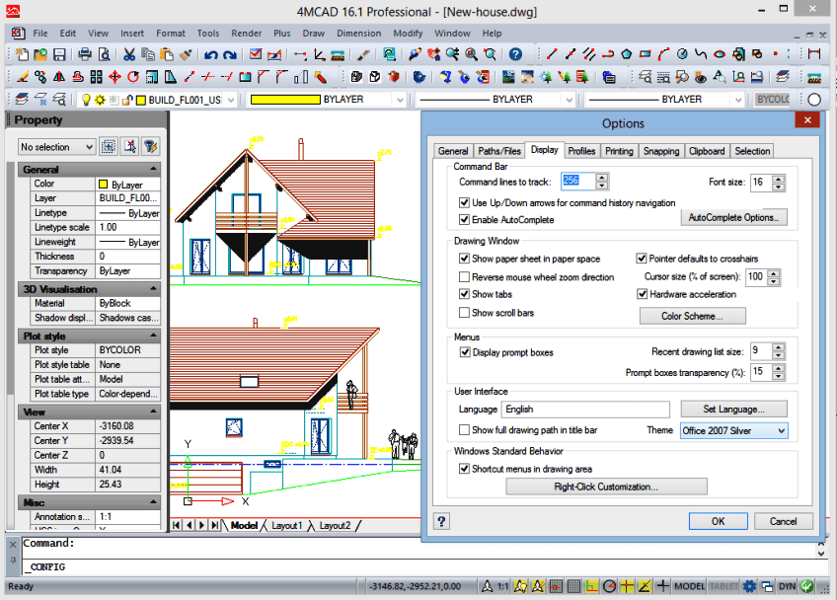This screenshot has height=600, width=837.
Task: Click the Undo arrow icon
Action: [x=211, y=54]
